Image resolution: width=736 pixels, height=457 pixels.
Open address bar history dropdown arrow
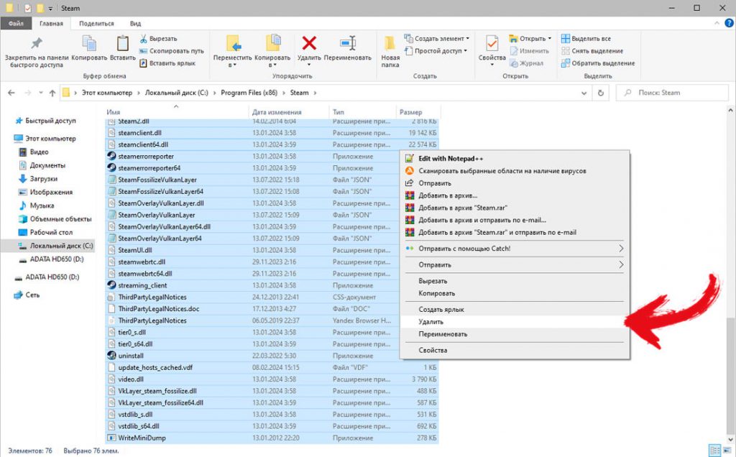pos(584,93)
